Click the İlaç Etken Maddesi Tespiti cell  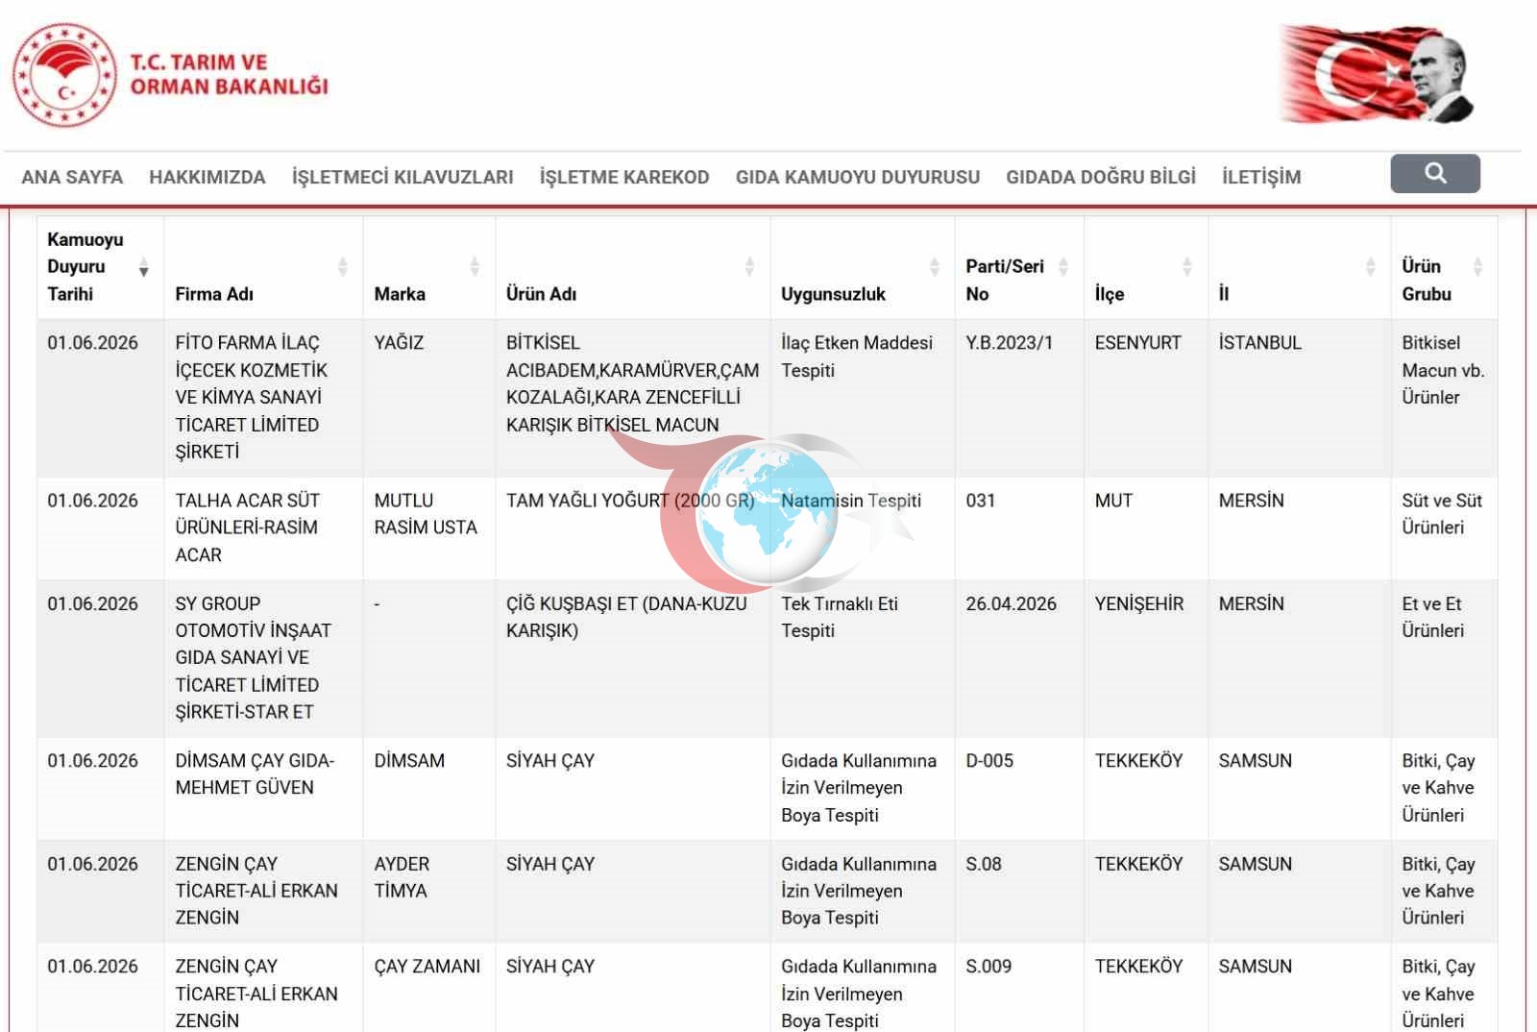point(863,398)
